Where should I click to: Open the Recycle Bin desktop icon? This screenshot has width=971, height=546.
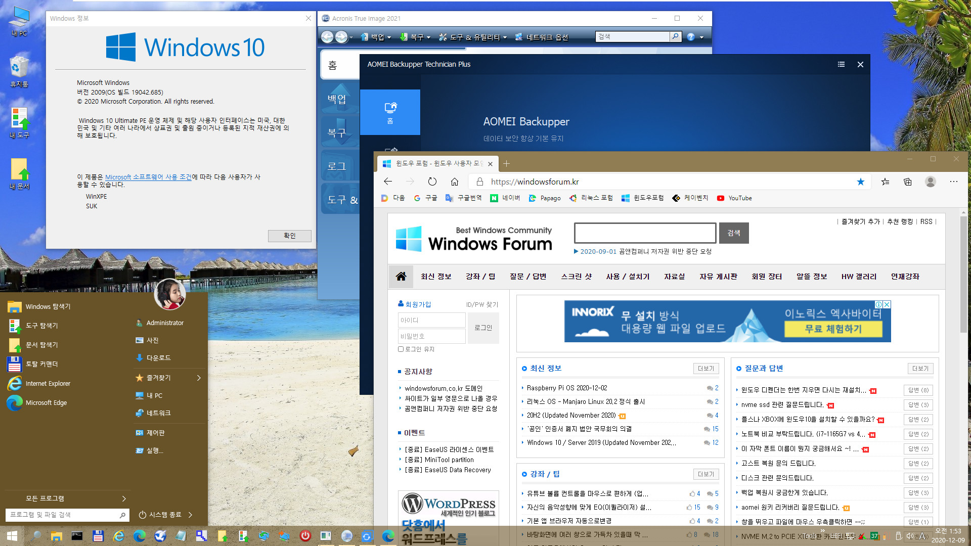pos(19,71)
